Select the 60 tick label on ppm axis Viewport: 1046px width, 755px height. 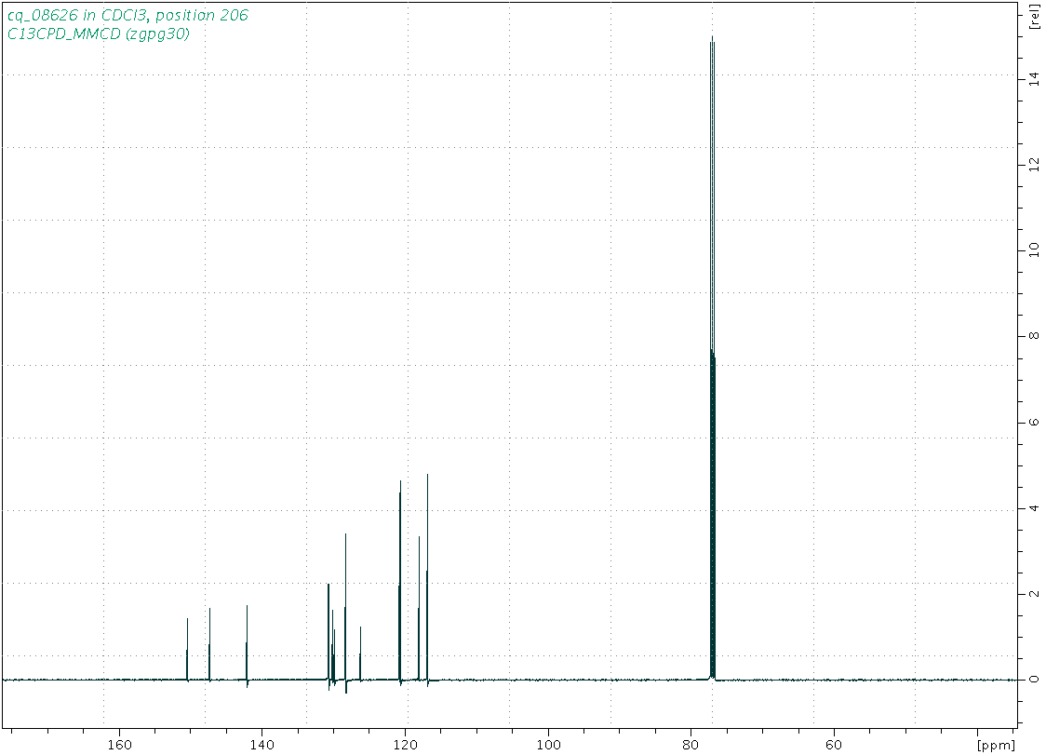tap(833, 744)
